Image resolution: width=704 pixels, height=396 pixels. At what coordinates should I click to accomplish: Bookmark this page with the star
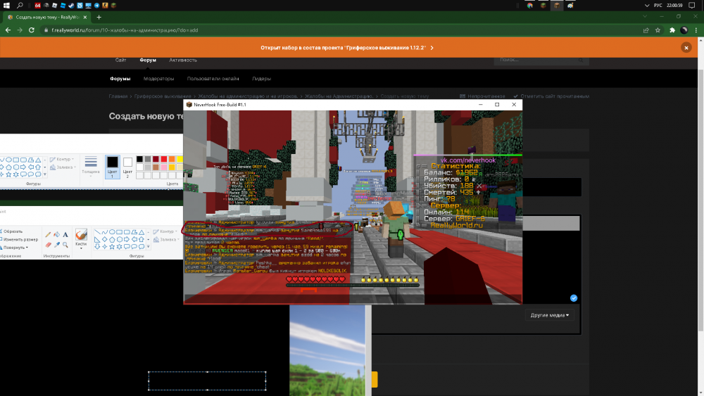pos(658,30)
